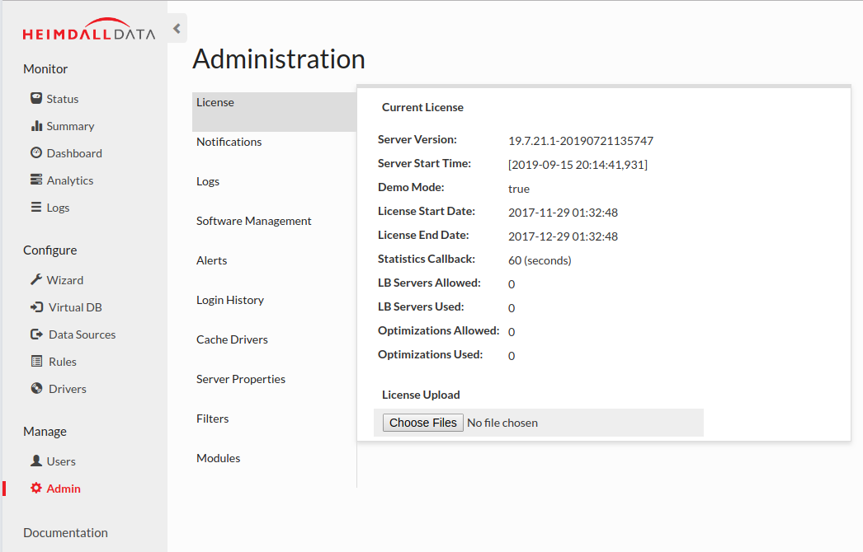Click the Rules list icon
This screenshot has width=863, height=552.
[x=36, y=362]
